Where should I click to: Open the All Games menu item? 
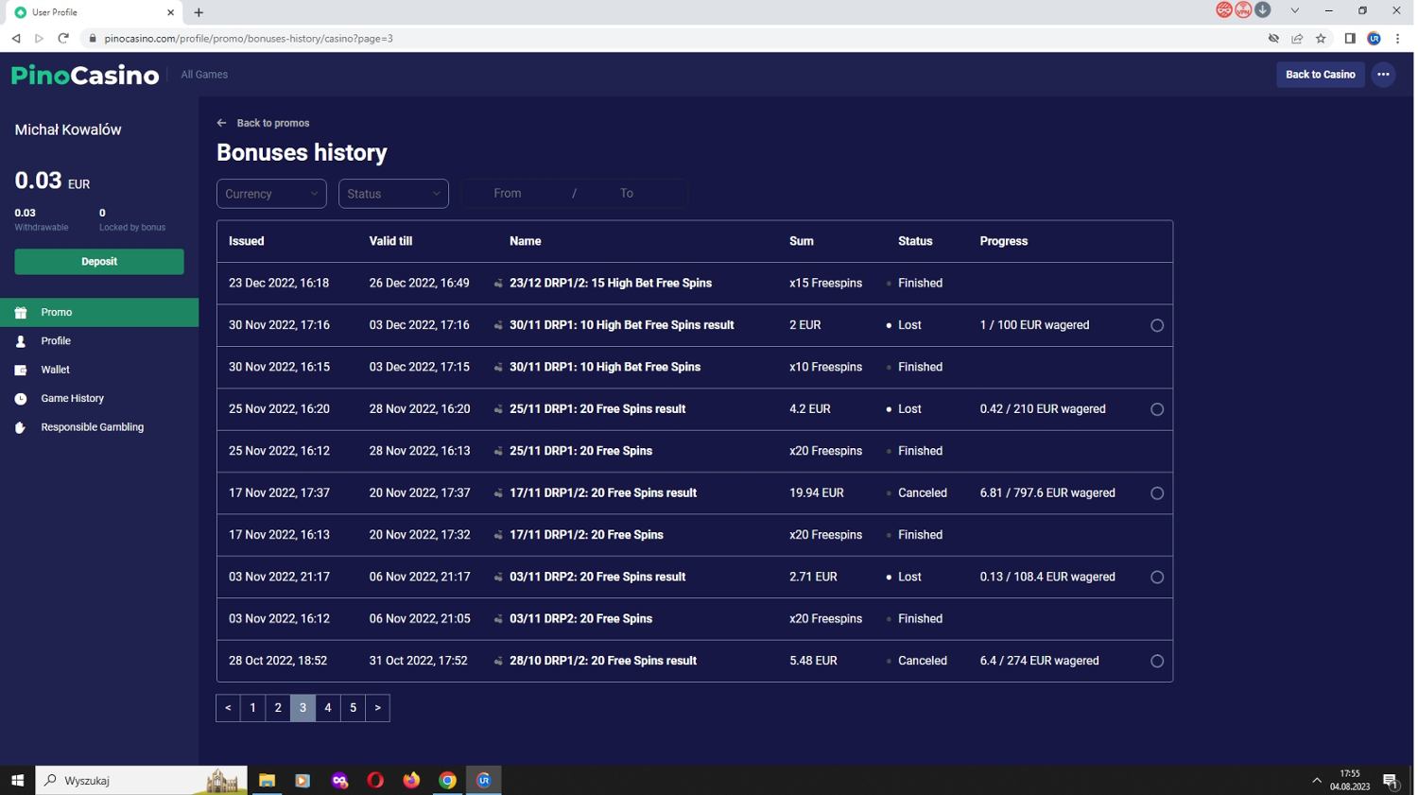[204, 75]
